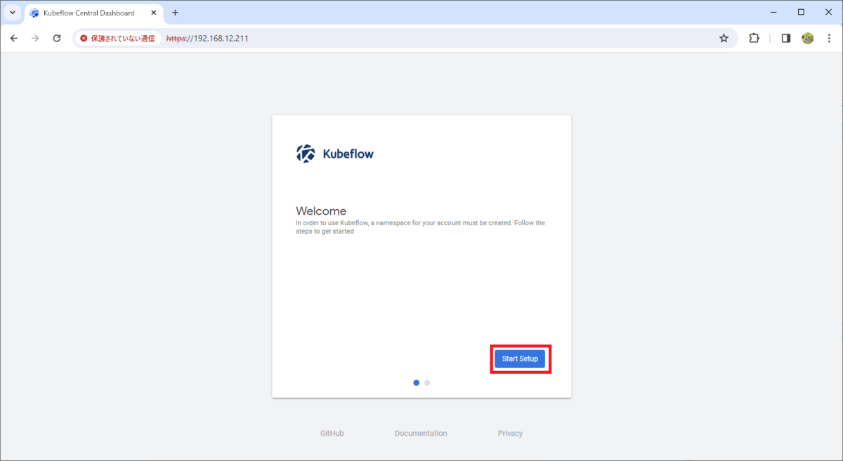Image resolution: width=843 pixels, height=461 pixels.
Task: Open the GitHub footer link
Action: point(332,434)
